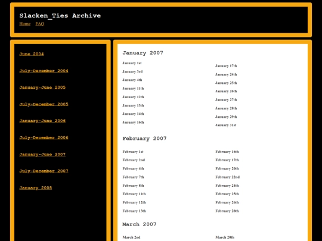The height and width of the screenshot is (241, 322).
Task: View the February 4th entry
Action: click(x=133, y=168)
